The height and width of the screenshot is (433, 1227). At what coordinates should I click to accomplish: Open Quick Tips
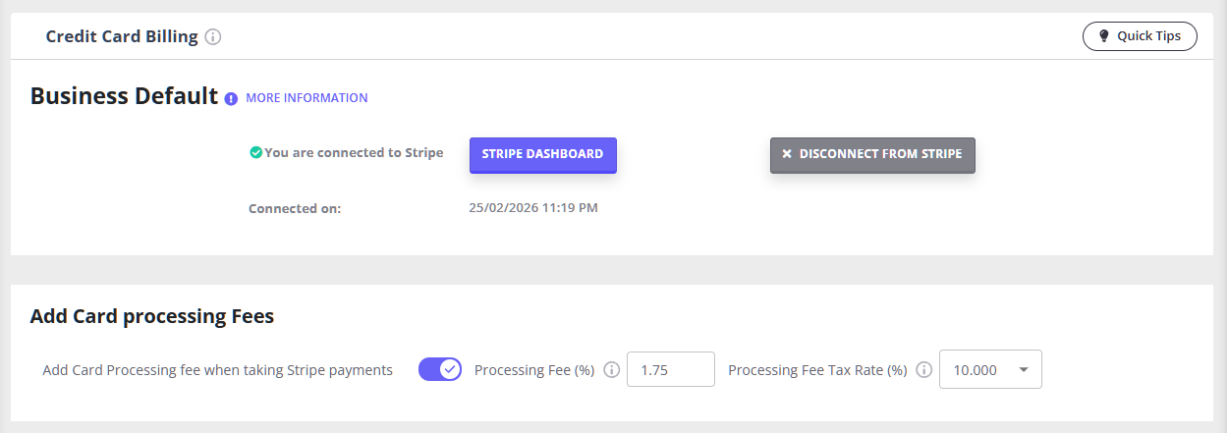coord(1140,36)
